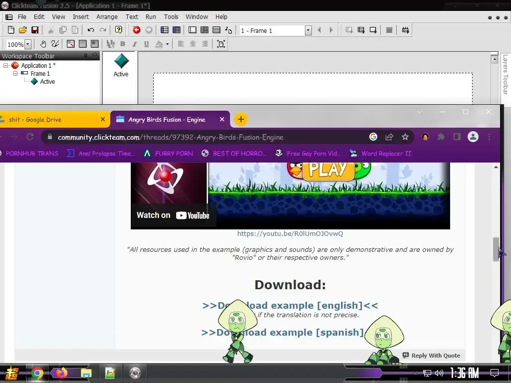This screenshot has height=383, width=511.
Task: Click the Cut scissors icon
Action: (x=51, y=30)
